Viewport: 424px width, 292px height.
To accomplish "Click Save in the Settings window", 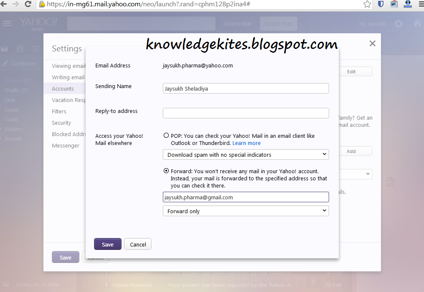I will click(65, 257).
